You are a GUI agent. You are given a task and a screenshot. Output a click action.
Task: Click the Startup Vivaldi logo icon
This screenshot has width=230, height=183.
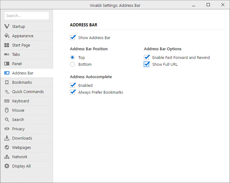point(7,26)
